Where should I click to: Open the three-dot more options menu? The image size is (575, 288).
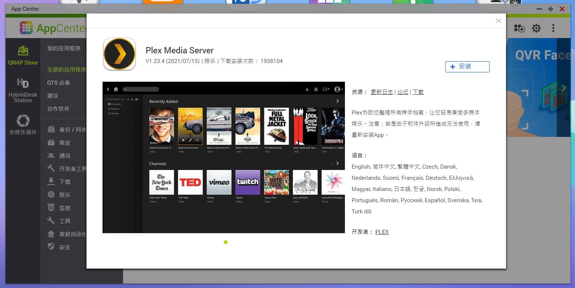553,28
